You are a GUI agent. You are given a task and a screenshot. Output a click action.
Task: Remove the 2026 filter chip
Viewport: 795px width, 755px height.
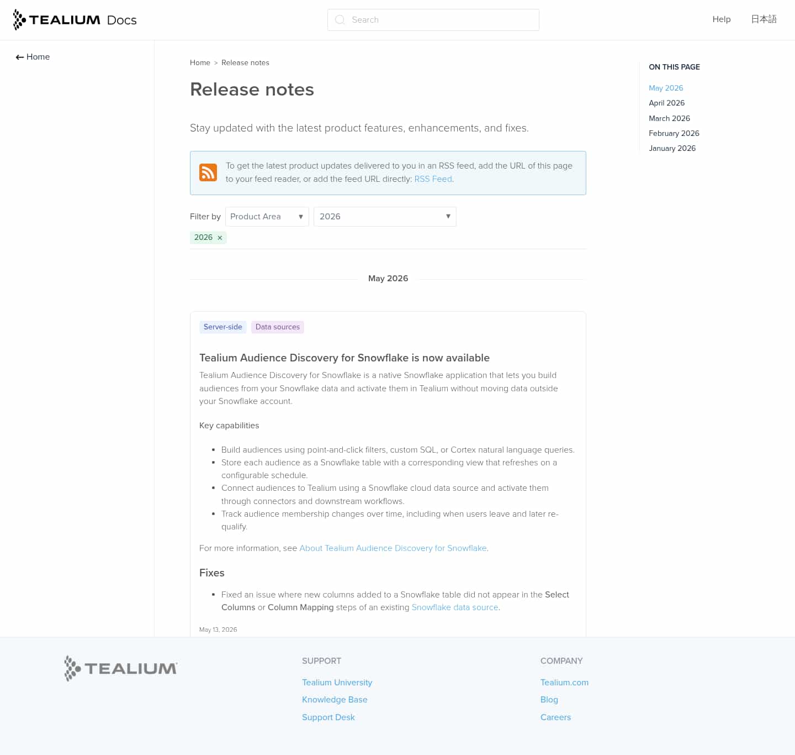point(220,238)
